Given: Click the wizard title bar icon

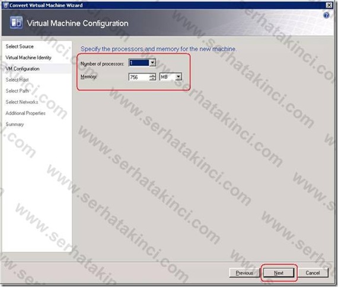Looking at the screenshot, I should click(6, 5).
